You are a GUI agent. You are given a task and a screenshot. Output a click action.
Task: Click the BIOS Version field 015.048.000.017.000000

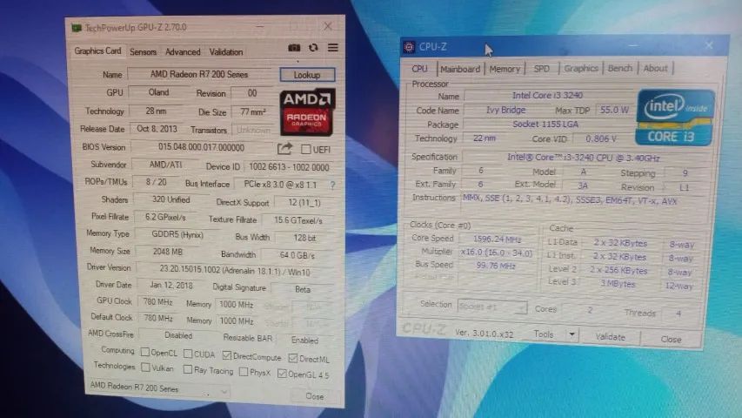pos(202,147)
